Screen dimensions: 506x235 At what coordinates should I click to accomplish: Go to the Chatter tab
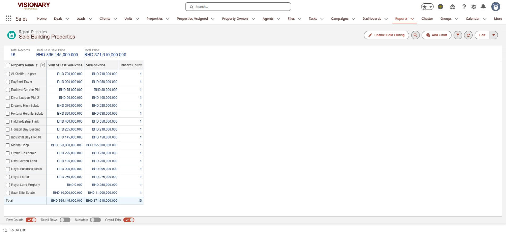pyautogui.click(x=427, y=19)
